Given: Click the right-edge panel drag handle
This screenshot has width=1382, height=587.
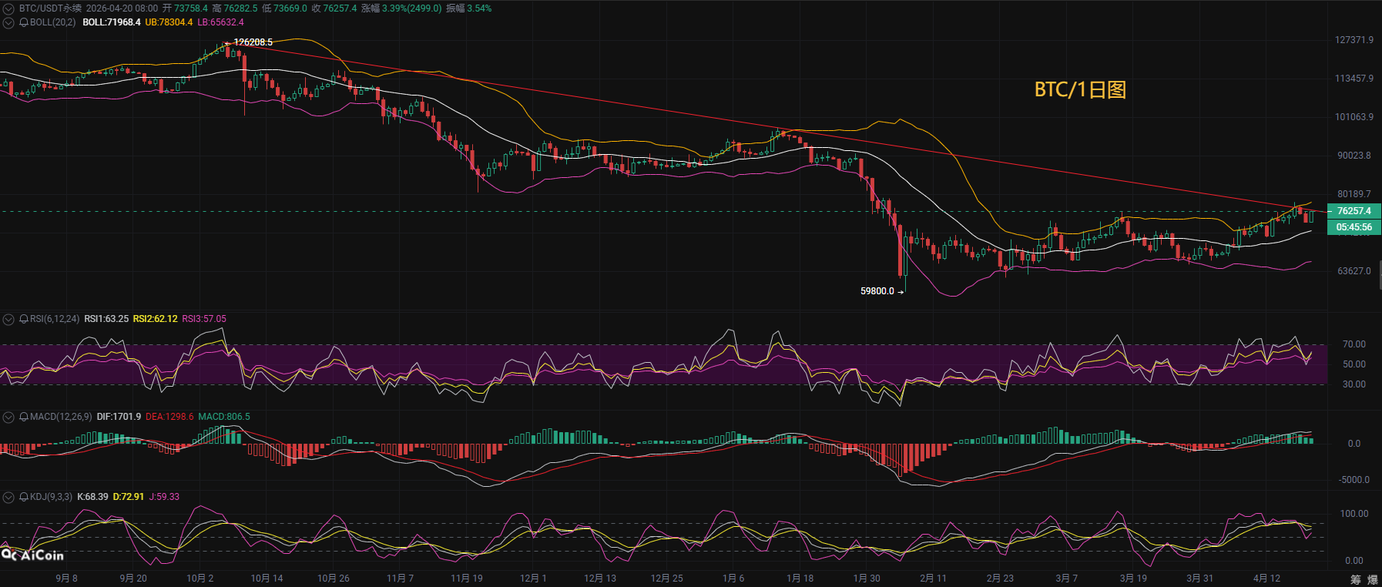Looking at the screenshot, I should point(1379,274).
